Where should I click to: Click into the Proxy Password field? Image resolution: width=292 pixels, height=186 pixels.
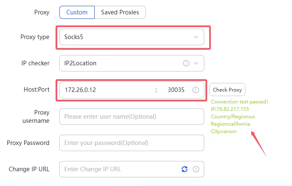coord(131,143)
